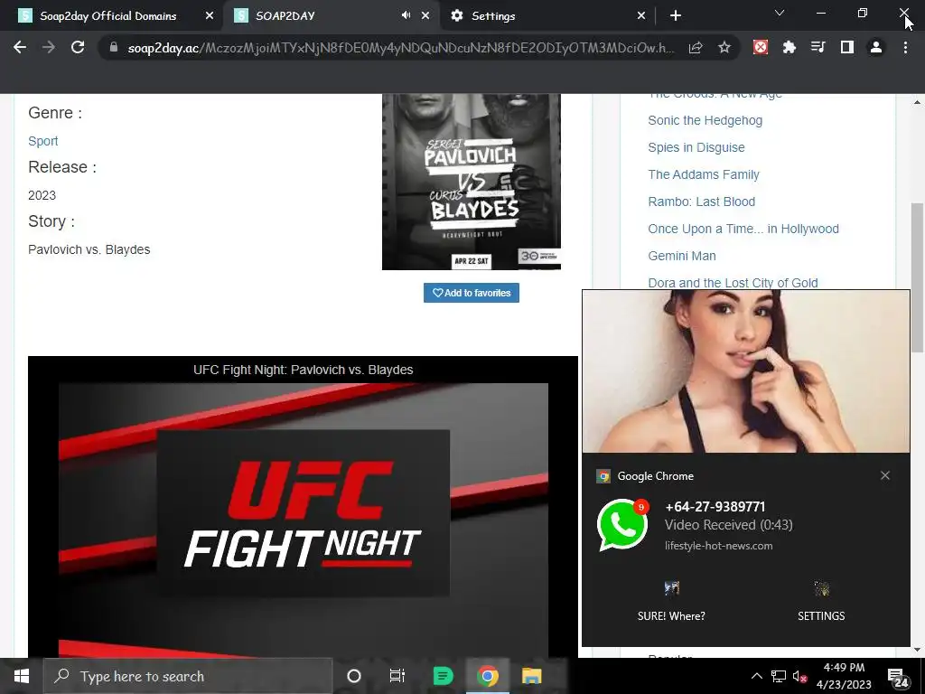Open Gemini Man link

tap(682, 256)
